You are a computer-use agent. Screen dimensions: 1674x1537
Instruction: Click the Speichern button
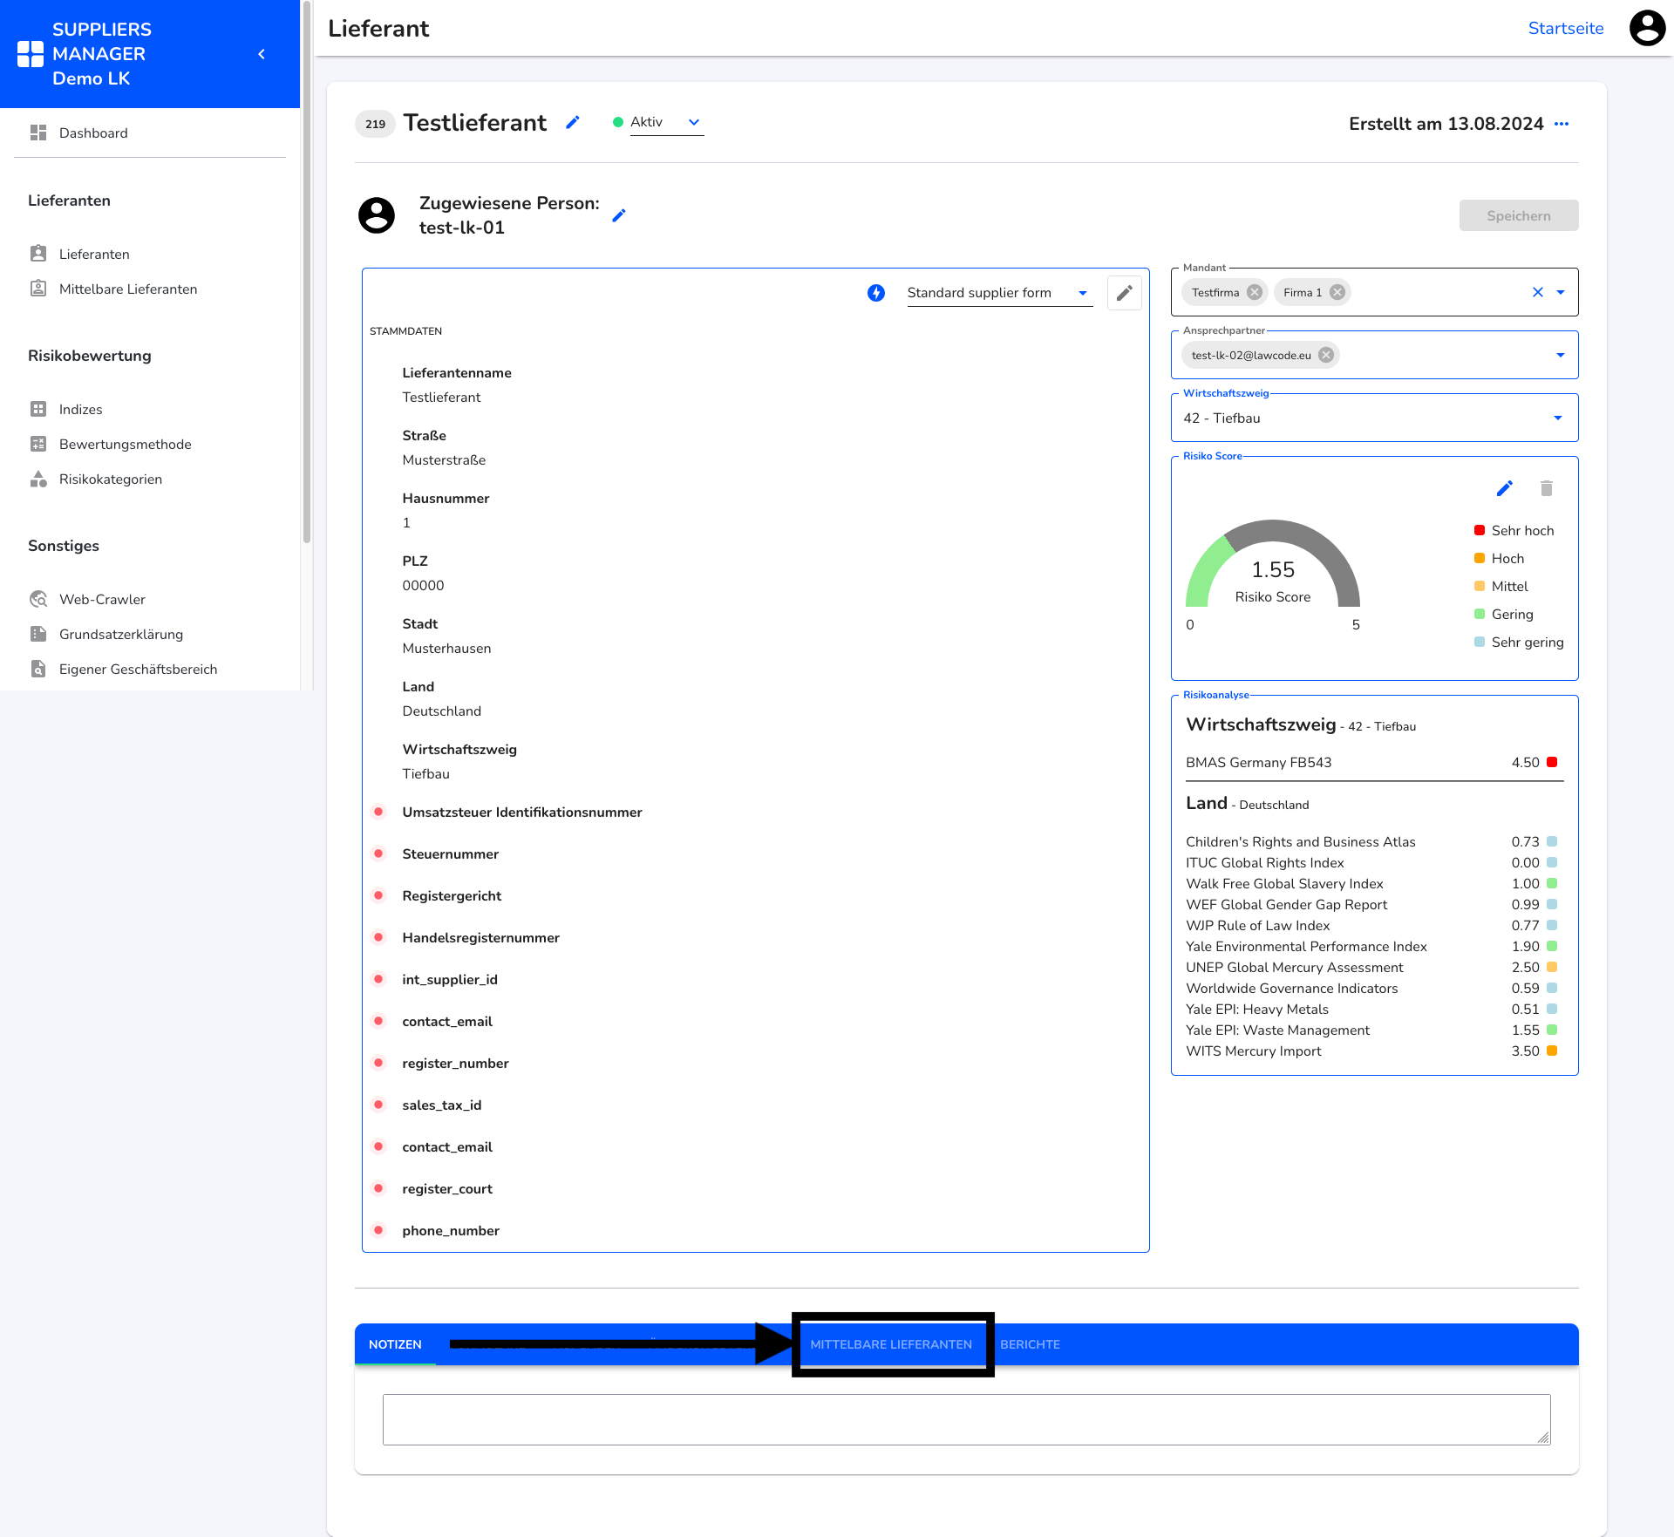[1519, 215]
